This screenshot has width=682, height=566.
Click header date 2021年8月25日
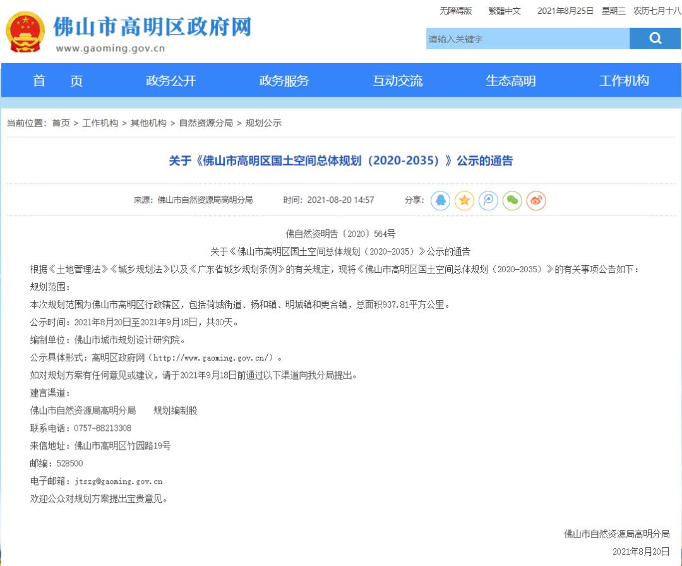[x=565, y=11]
